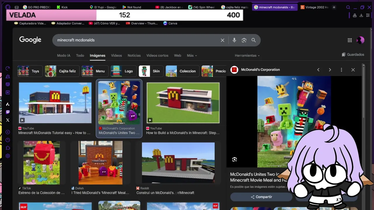Switch to the Noticias results tab

[134, 55]
